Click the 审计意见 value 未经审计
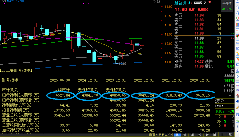The height and width of the screenshot is (137, 239). pyautogui.click(x=62, y=90)
